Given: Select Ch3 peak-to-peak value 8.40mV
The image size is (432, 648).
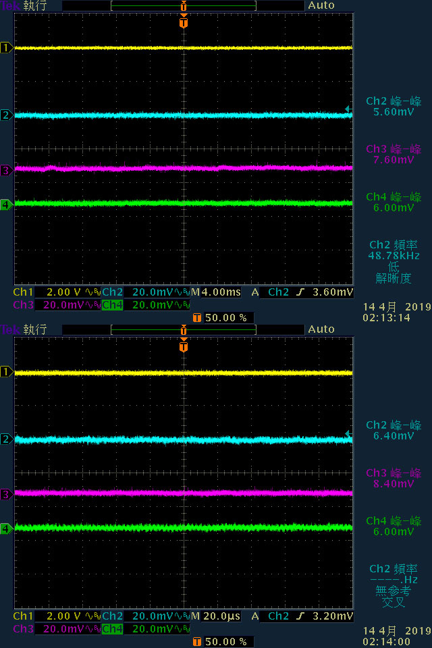Looking at the screenshot, I should [x=393, y=484].
